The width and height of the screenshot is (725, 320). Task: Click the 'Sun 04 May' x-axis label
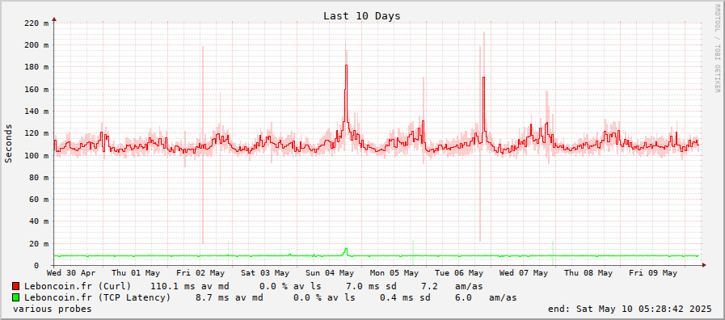coord(330,273)
